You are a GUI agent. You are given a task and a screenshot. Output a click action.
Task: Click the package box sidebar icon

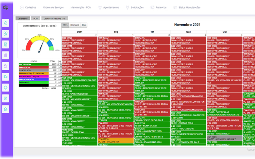point(6,66)
